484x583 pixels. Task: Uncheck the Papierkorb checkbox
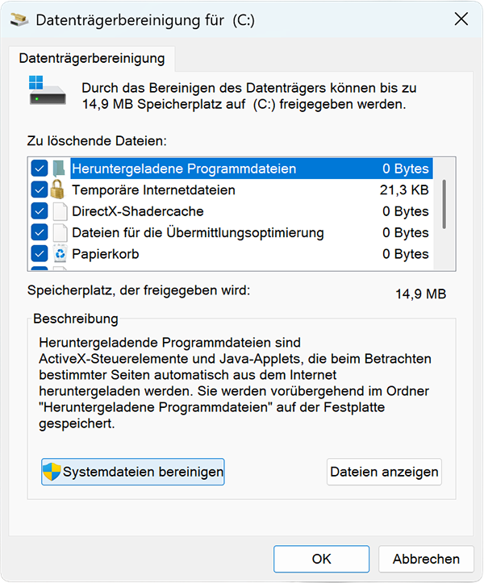pyautogui.click(x=40, y=254)
